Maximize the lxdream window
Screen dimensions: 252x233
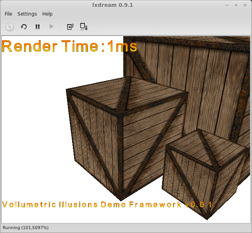pyautogui.click(x=236, y=5)
